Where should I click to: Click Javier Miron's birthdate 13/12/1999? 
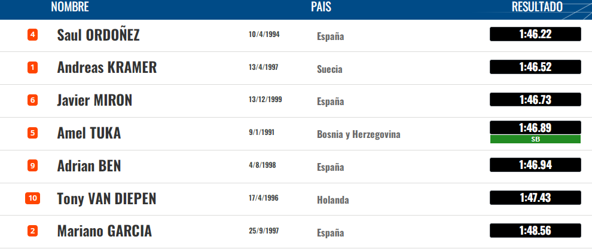point(265,99)
